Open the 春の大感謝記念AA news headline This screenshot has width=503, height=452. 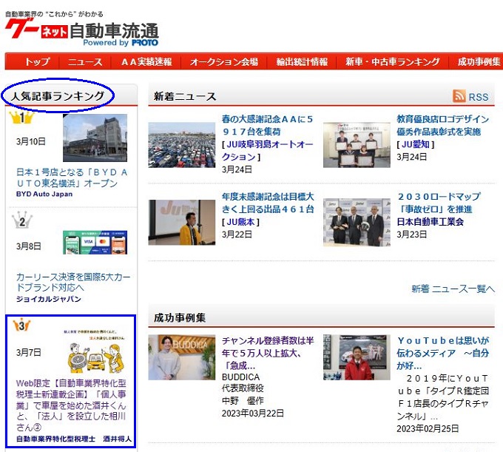tap(267, 124)
